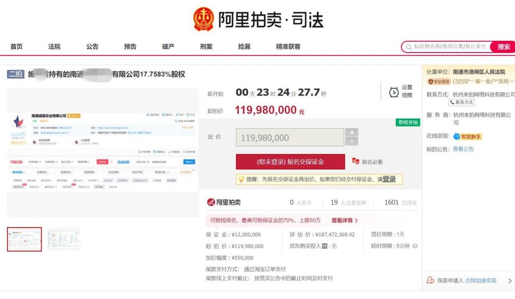
Task: Click the 安全高效 shield badge
Action: (x=438, y=82)
